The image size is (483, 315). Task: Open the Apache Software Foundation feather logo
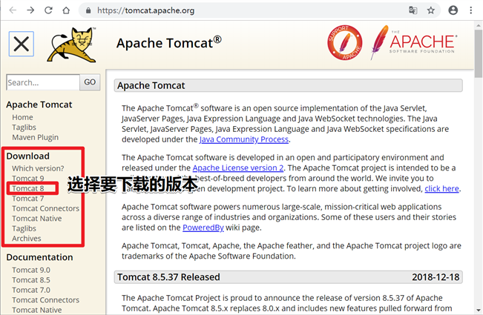414,42
